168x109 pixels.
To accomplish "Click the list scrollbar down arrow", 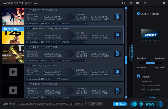I will (126, 97).
